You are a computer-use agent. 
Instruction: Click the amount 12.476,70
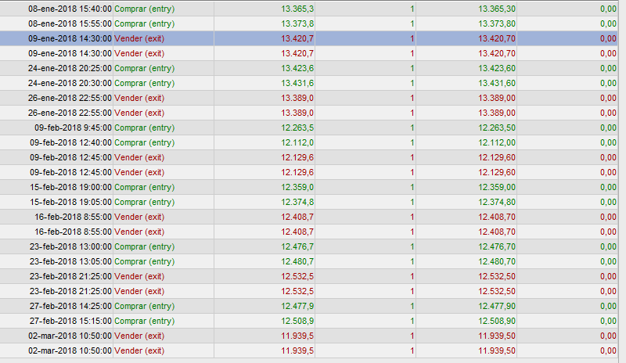click(497, 246)
